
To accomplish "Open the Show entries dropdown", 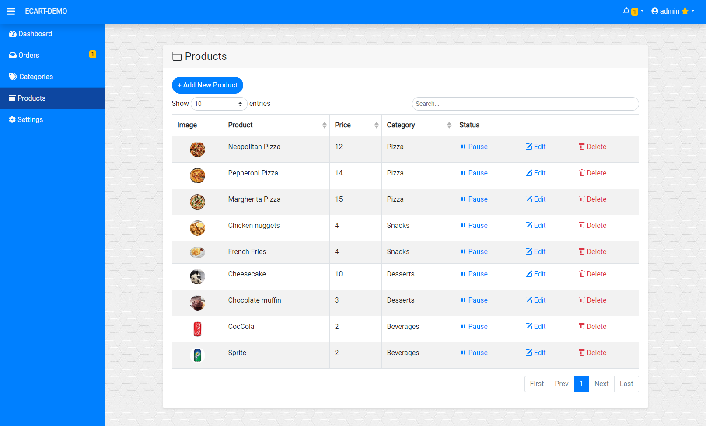I will 219,104.
